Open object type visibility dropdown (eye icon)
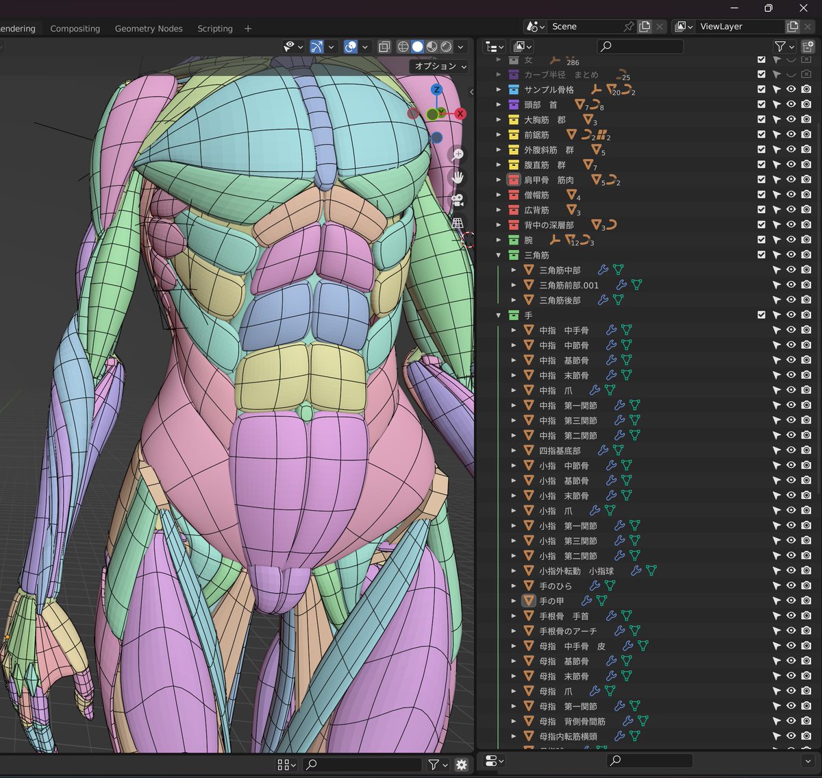The height and width of the screenshot is (778, 822). pos(293,47)
